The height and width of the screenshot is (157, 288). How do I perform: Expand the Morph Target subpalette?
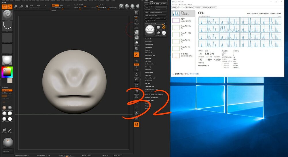click(x=150, y=78)
